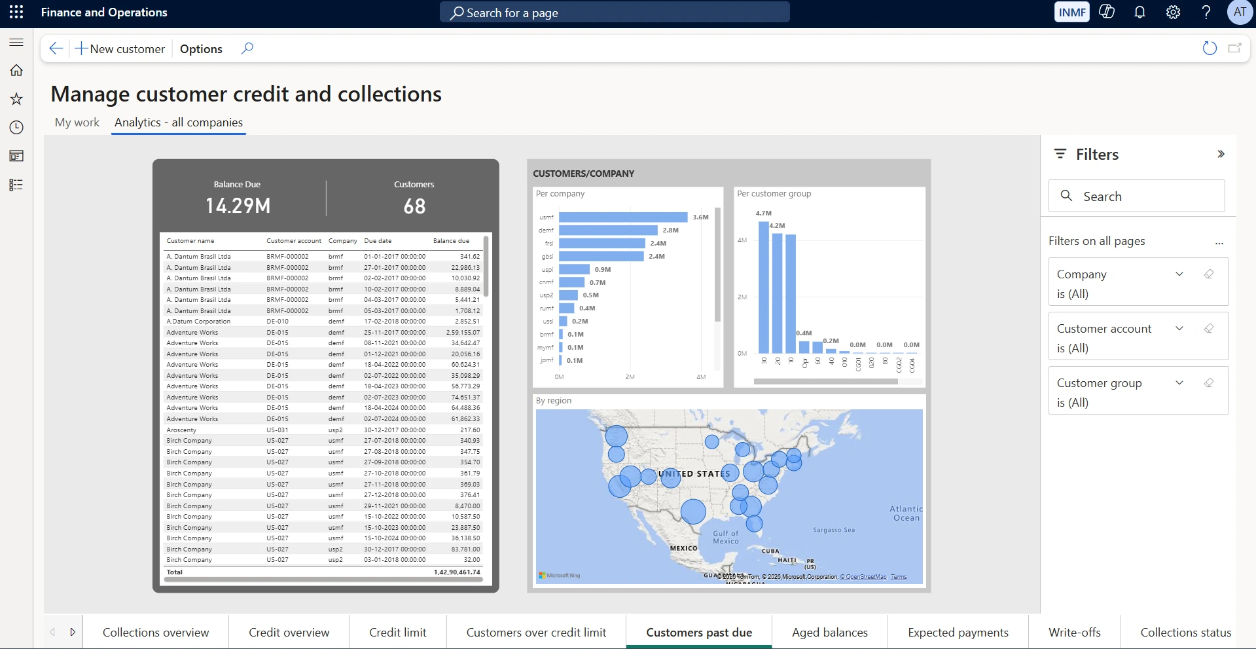Screen dimensions: 1256x649
Task: Open the app launcher waffle icon
Action: [16, 12]
